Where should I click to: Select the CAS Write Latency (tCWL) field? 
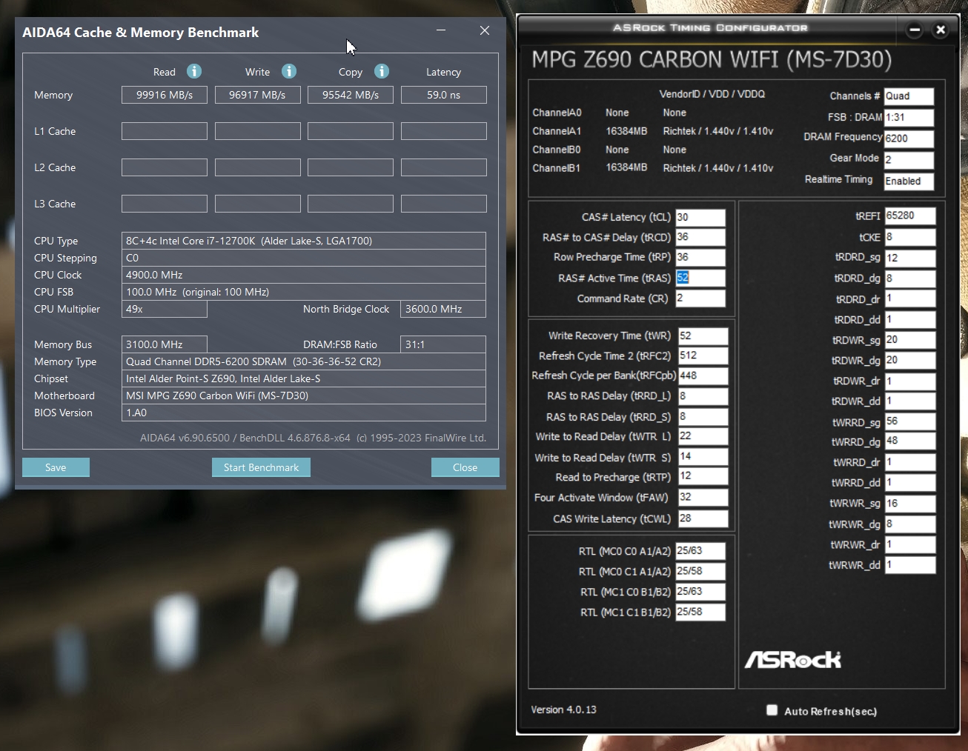[x=703, y=518]
